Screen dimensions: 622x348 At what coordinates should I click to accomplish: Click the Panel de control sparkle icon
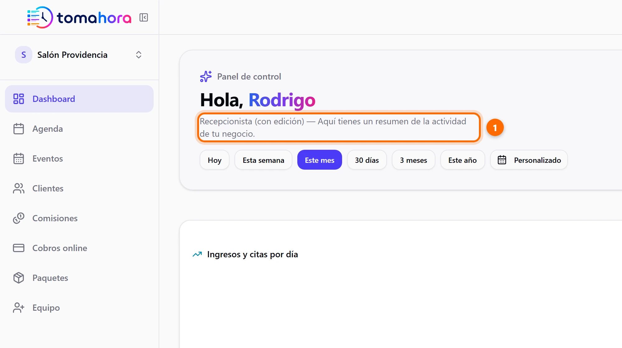pos(206,76)
